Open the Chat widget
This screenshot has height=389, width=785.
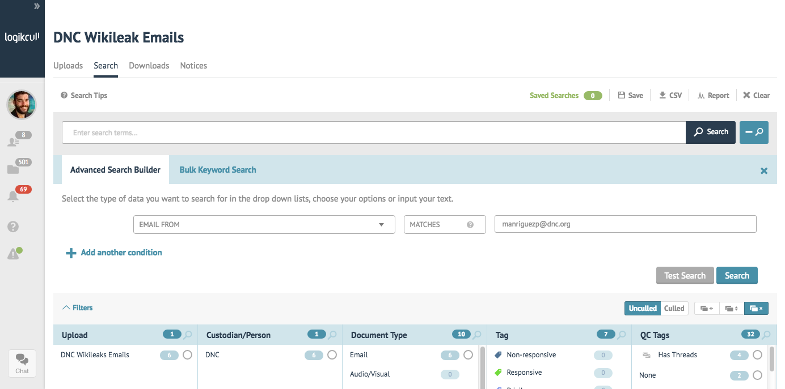(x=22, y=363)
